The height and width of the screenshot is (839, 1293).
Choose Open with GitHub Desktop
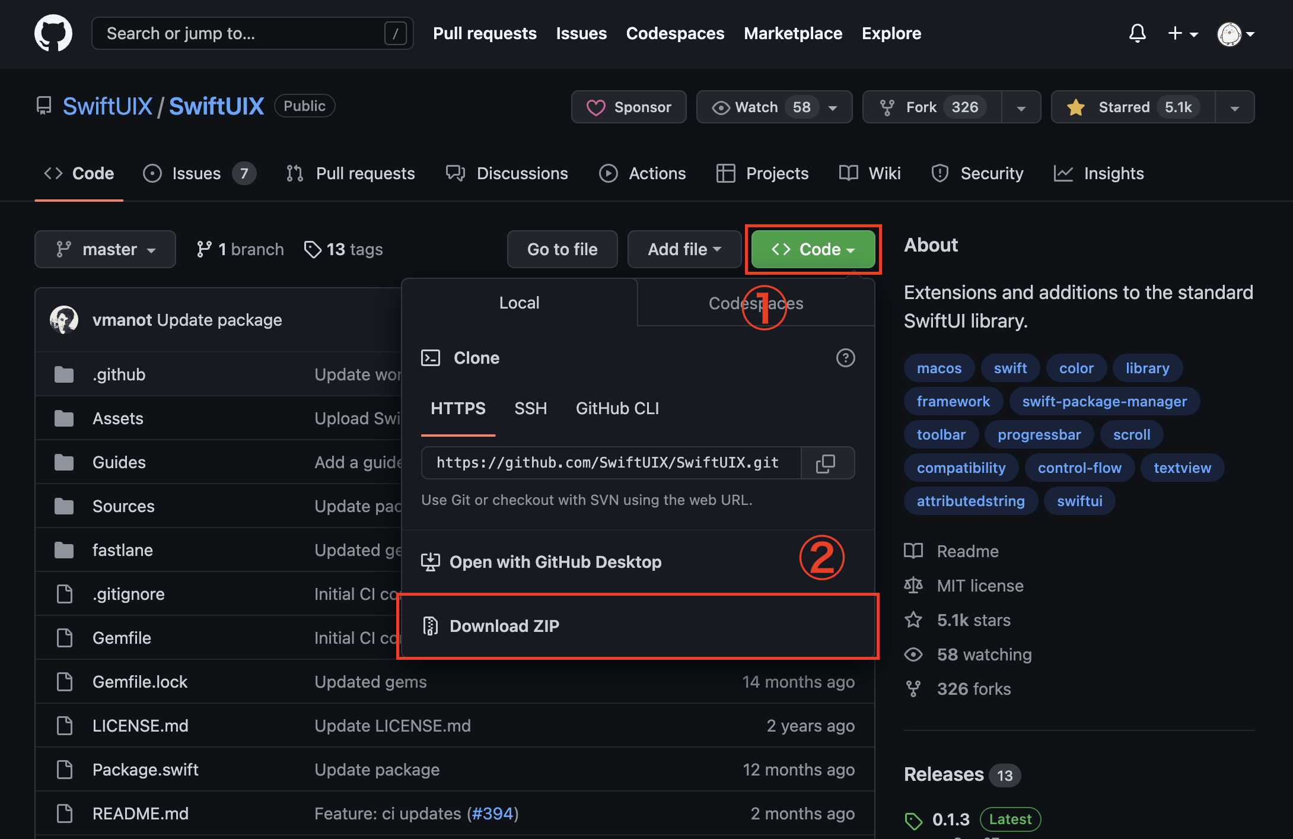coord(638,562)
